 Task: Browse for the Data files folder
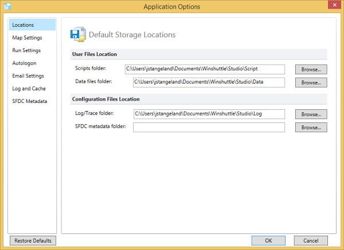click(x=311, y=82)
